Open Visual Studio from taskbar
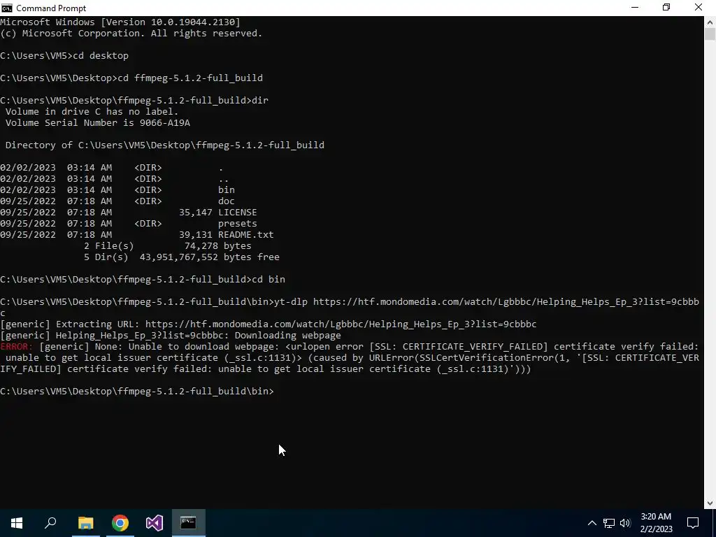The image size is (716, 537). pyautogui.click(x=155, y=523)
